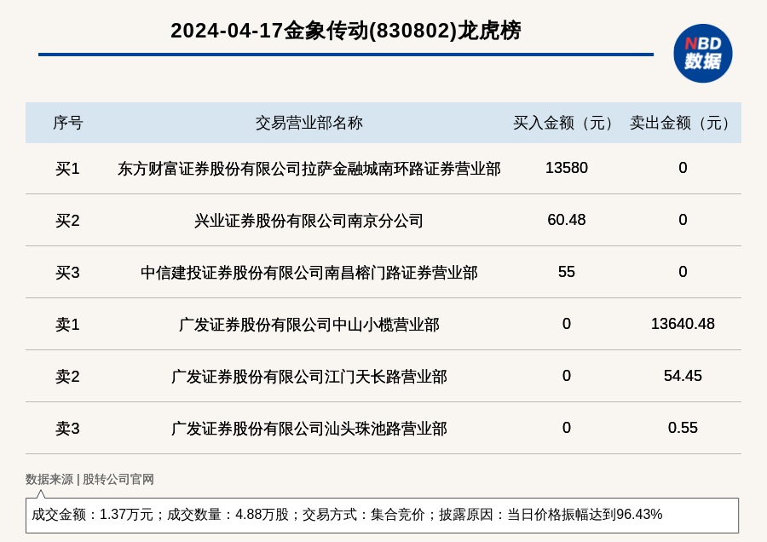767x542 pixels.
Task: Click the buy amount 60.48
Action: 567,220
